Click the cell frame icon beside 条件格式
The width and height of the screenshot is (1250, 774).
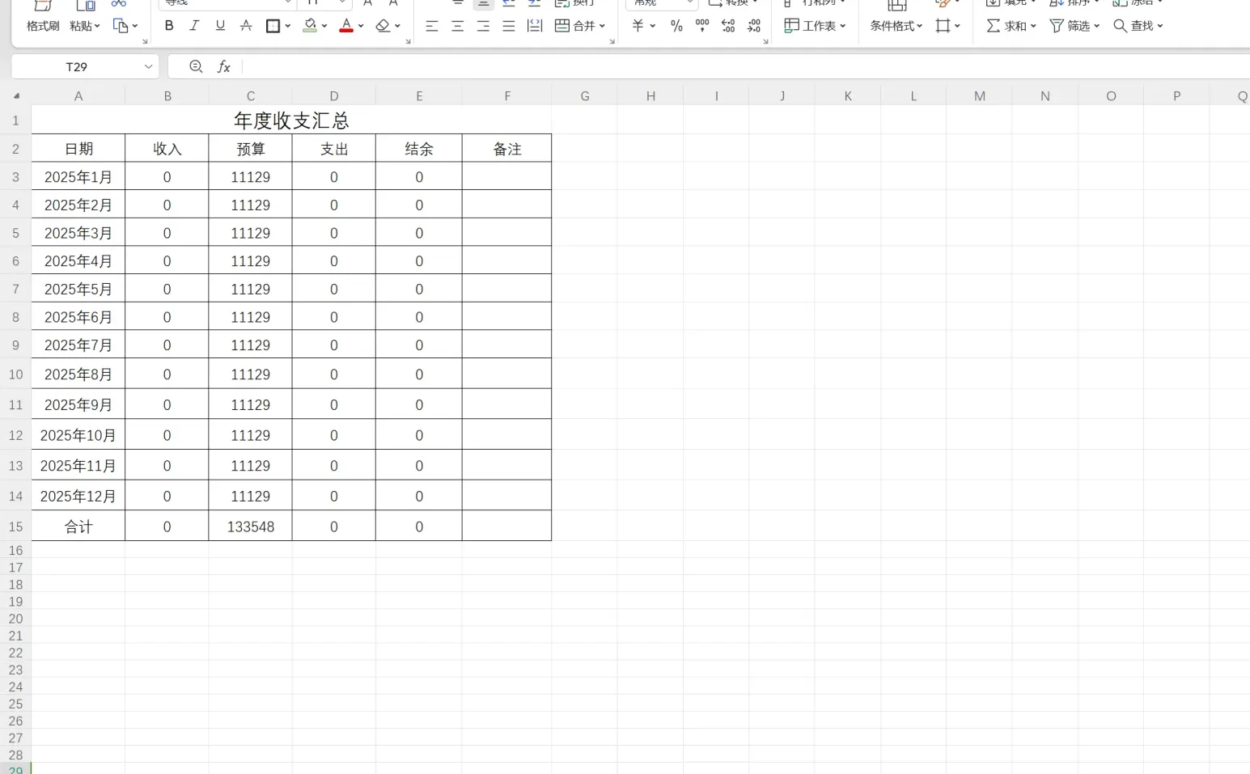click(943, 26)
